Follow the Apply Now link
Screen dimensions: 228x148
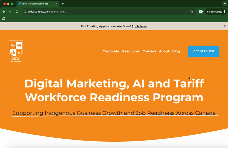coord(139,26)
